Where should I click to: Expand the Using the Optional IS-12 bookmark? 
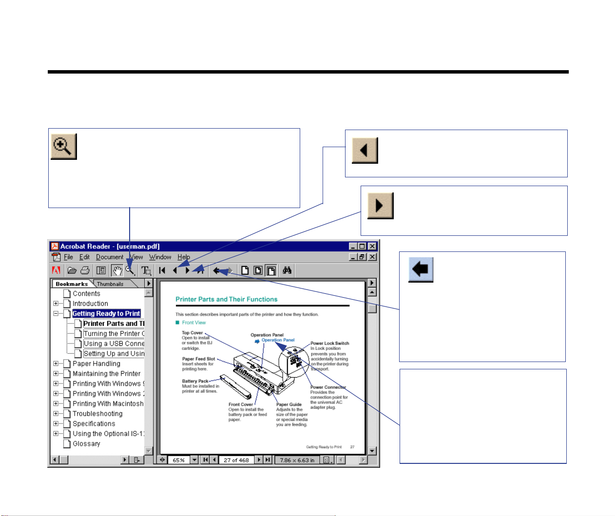tap(56, 434)
